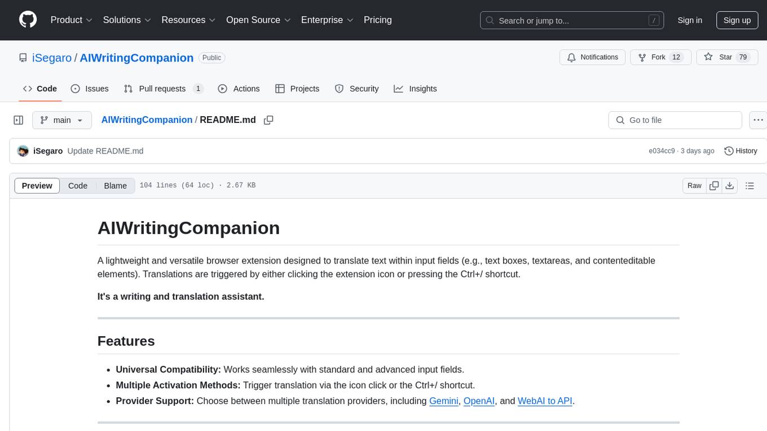
Task: Expand the Enterprise menu
Action: (327, 20)
